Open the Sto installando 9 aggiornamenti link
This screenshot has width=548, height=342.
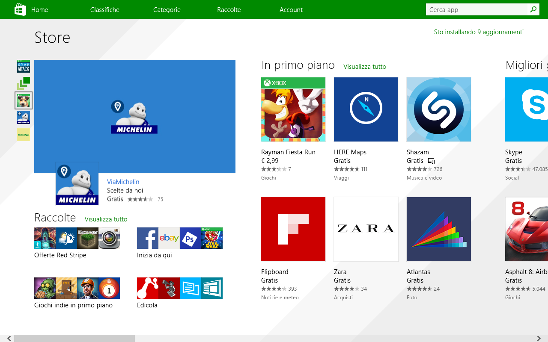point(481,32)
